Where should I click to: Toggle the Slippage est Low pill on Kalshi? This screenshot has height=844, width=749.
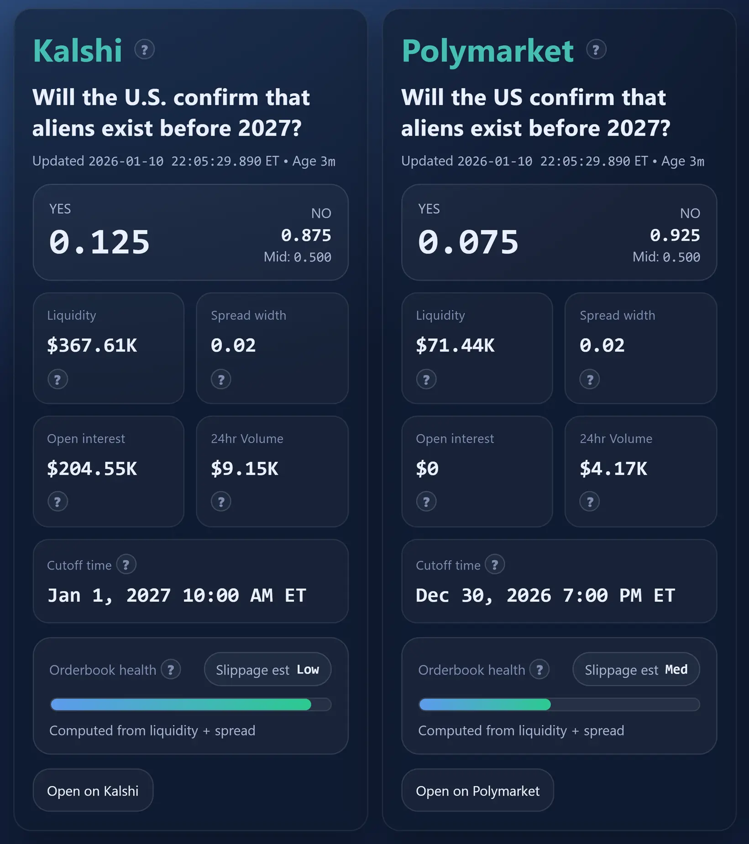click(x=267, y=669)
